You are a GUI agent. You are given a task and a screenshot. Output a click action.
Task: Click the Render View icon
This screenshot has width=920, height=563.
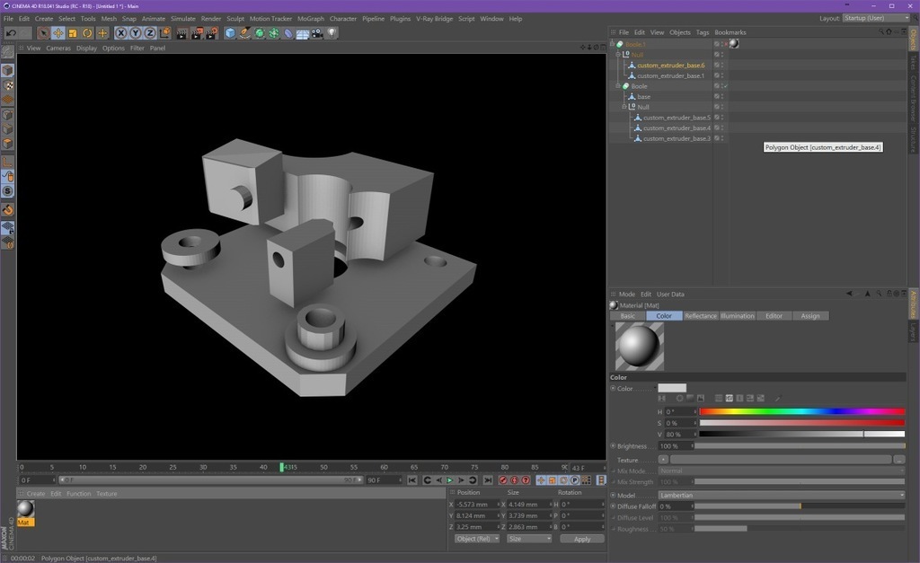(x=181, y=33)
